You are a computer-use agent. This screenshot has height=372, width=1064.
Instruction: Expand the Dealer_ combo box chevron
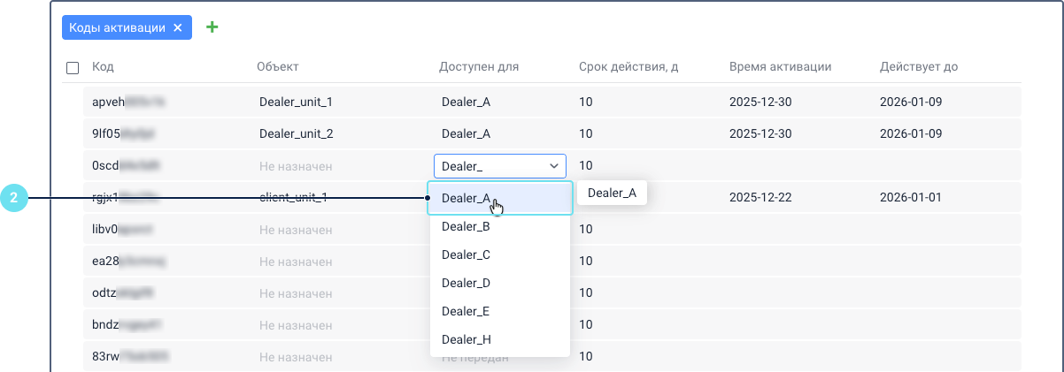(555, 165)
